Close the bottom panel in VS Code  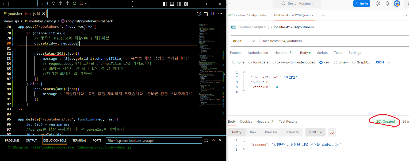click(x=220, y=140)
